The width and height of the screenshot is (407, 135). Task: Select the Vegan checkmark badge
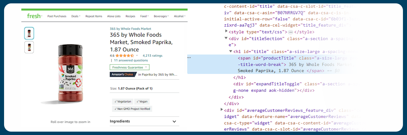(x=142, y=102)
